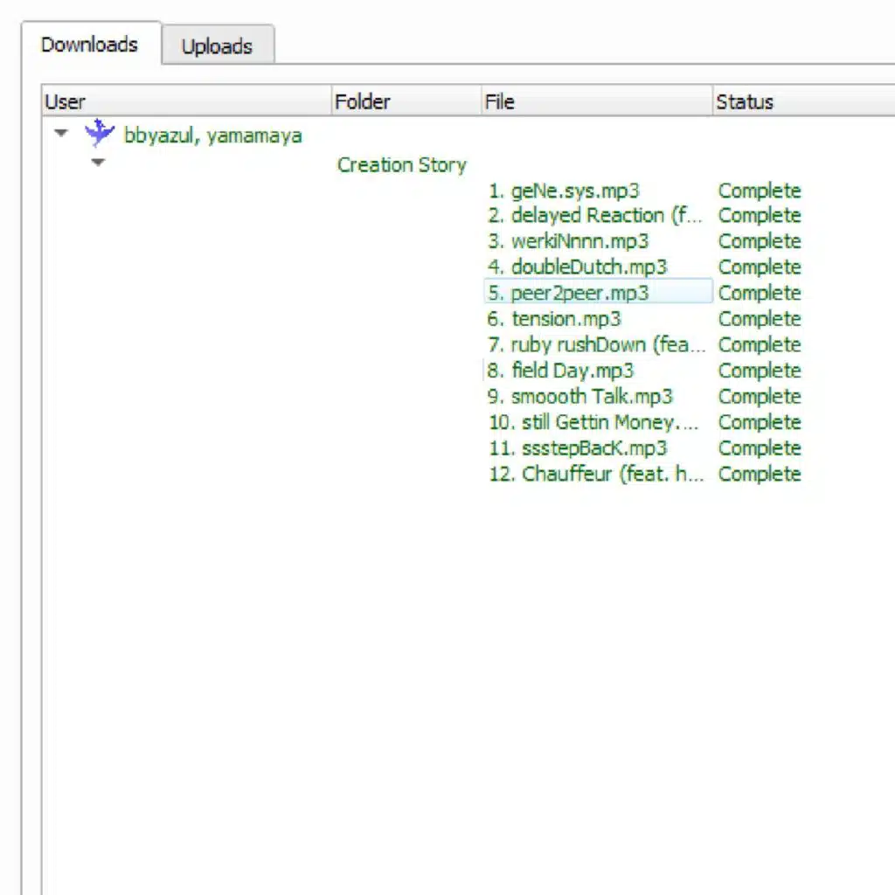Sort by the Folder column header
Image resolution: width=895 pixels, height=895 pixels.
[406, 102]
